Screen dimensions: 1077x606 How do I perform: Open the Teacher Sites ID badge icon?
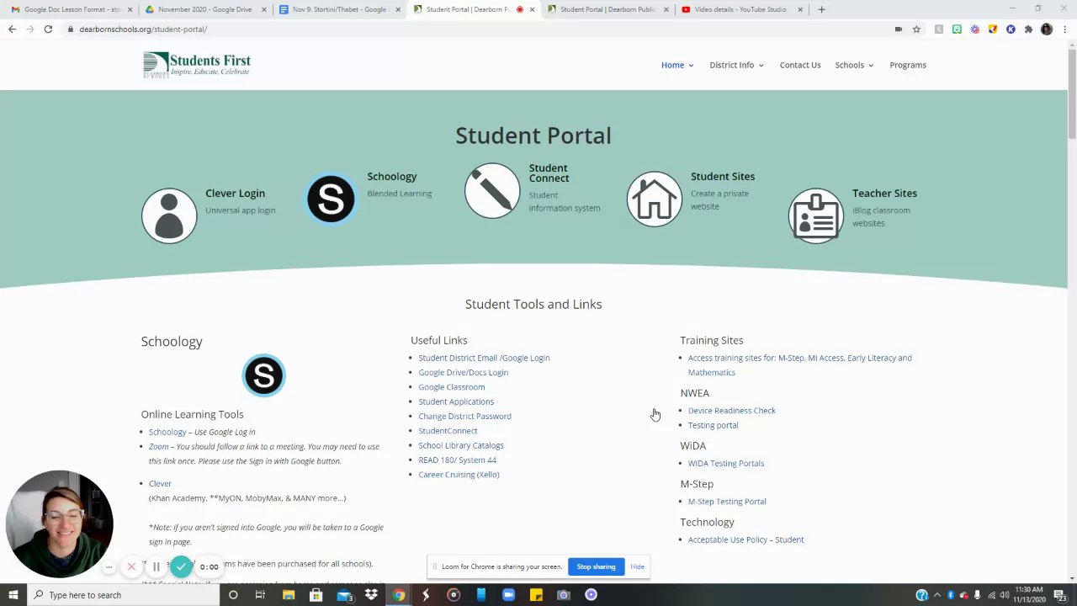coord(815,215)
